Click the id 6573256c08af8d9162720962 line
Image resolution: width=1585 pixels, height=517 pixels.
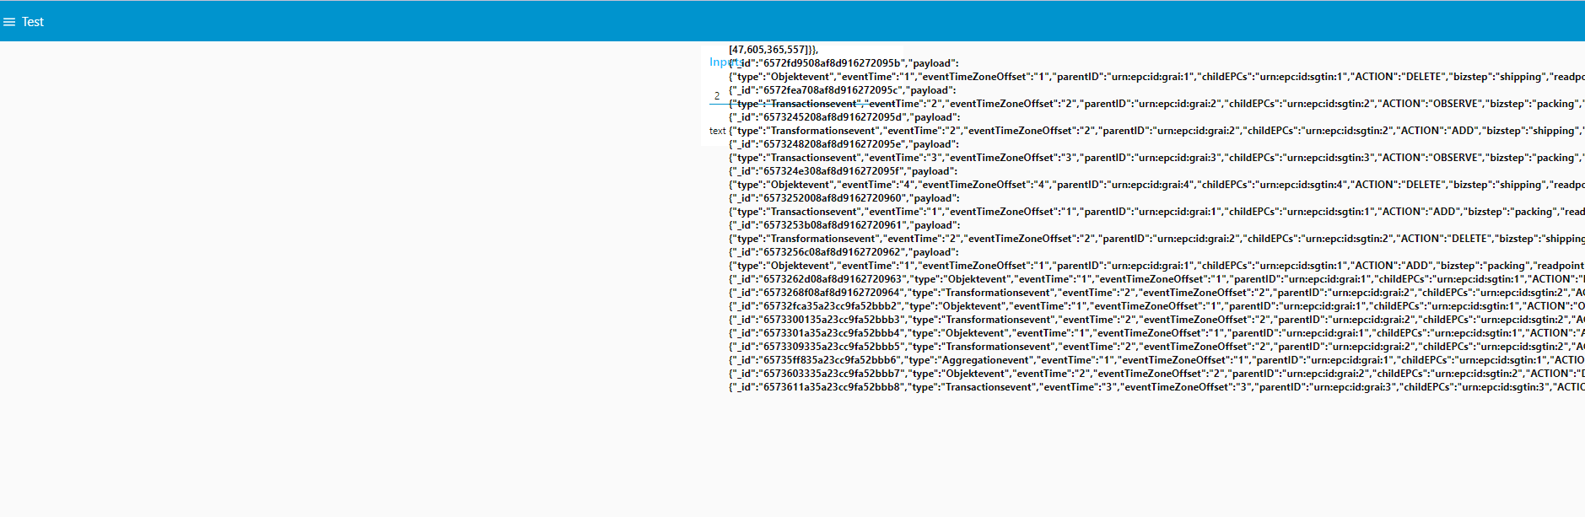[x=844, y=252]
